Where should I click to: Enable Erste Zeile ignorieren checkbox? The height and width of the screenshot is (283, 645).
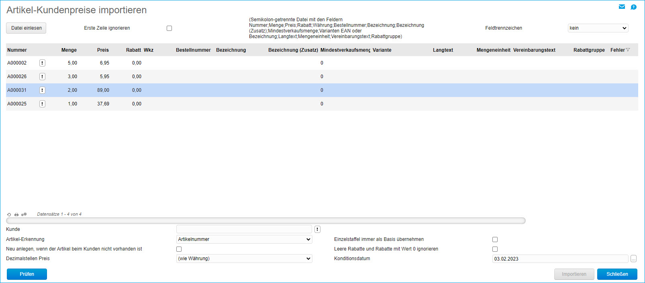[169, 28]
